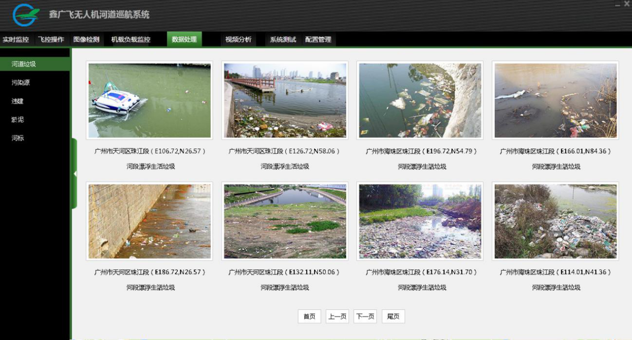This screenshot has width=632, height=340.
Task: Go to the next page with 下一页
Action: [x=365, y=316]
